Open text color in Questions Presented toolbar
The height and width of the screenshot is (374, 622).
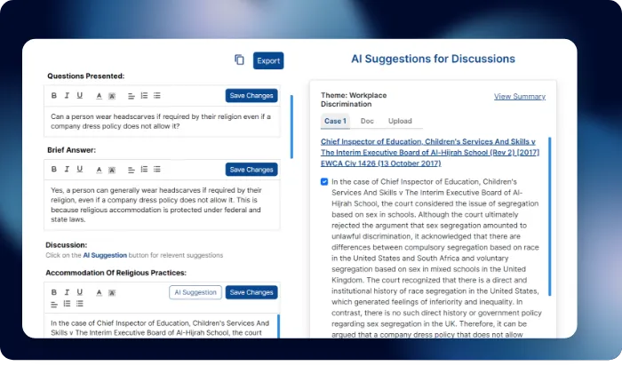pyautogui.click(x=100, y=96)
